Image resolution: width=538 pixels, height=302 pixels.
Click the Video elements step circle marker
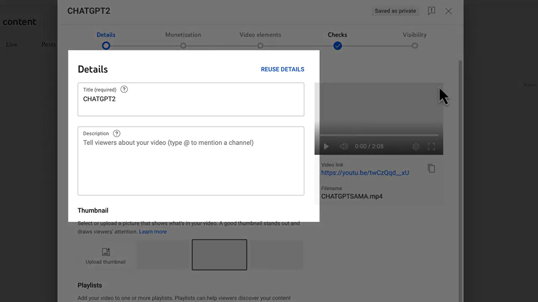(260, 46)
